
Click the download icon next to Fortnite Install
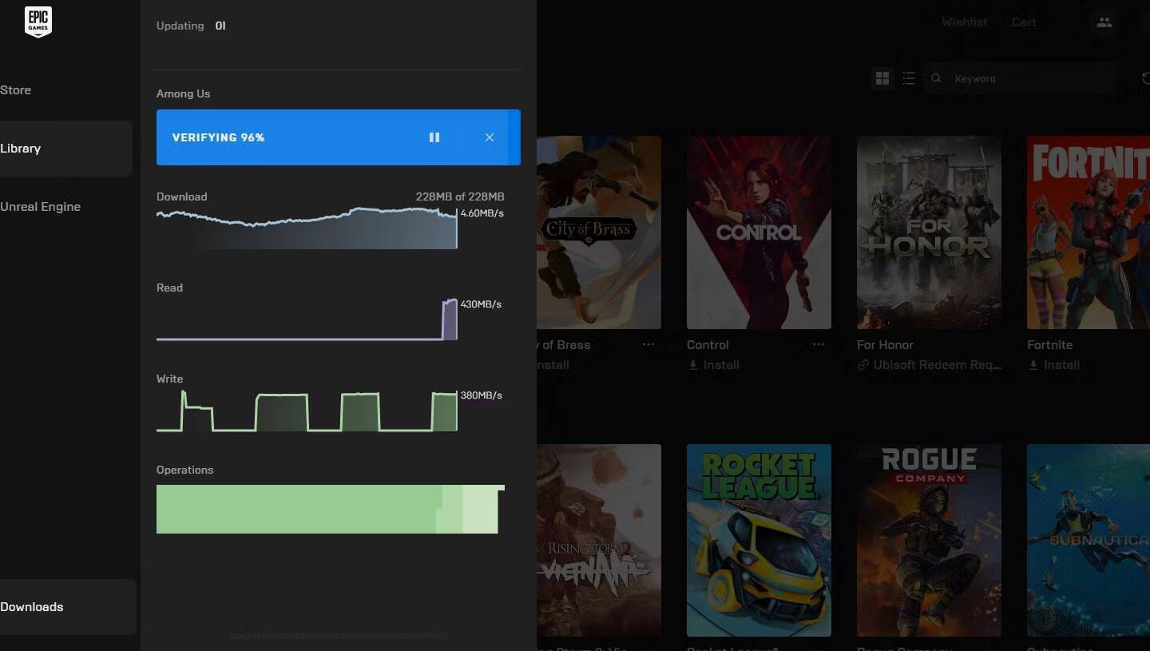tap(1033, 365)
